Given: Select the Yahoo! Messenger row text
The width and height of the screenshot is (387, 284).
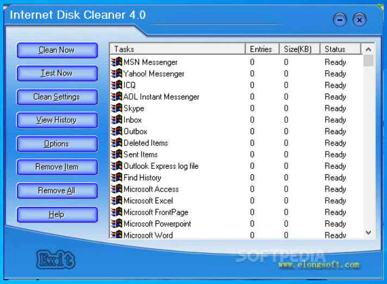Looking at the screenshot, I should tap(154, 74).
